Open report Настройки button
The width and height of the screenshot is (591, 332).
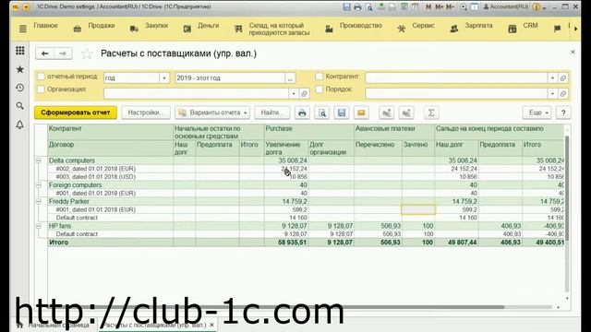tap(146, 113)
